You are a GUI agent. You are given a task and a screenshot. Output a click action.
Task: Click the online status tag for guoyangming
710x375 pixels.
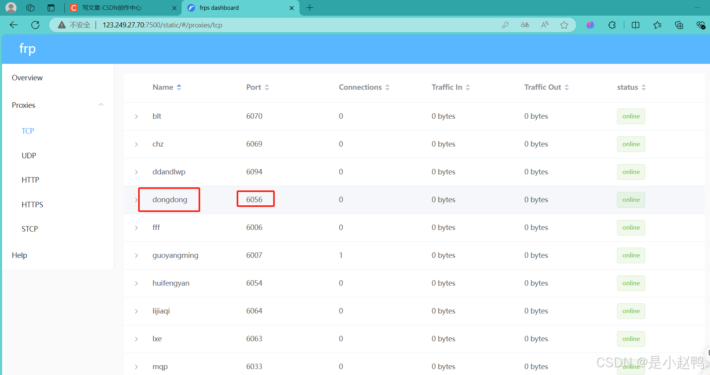point(631,255)
